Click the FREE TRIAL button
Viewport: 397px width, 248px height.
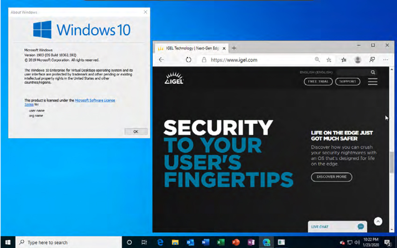coord(318,81)
